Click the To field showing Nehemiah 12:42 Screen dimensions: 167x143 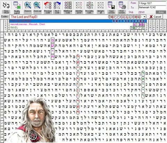[152, 7]
